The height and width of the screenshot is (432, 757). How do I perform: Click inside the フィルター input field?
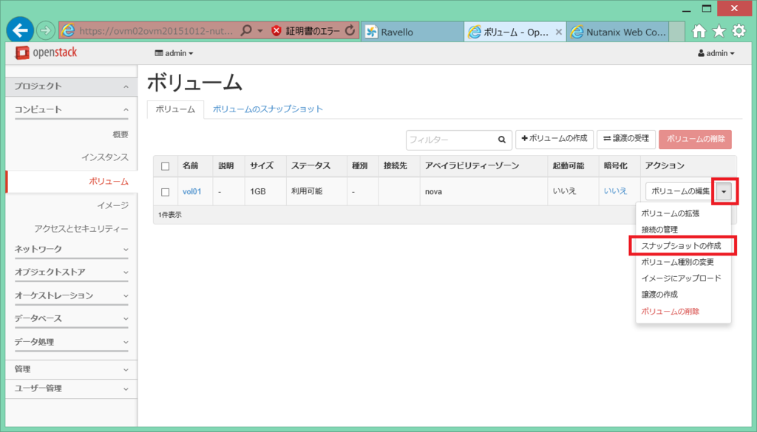444,140
